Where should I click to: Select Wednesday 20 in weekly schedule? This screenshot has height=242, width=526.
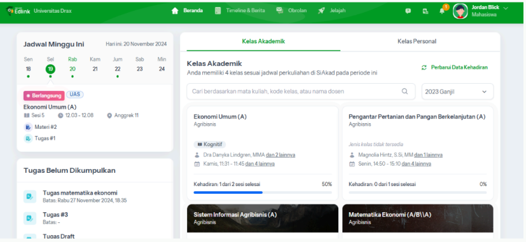point(73,69)
